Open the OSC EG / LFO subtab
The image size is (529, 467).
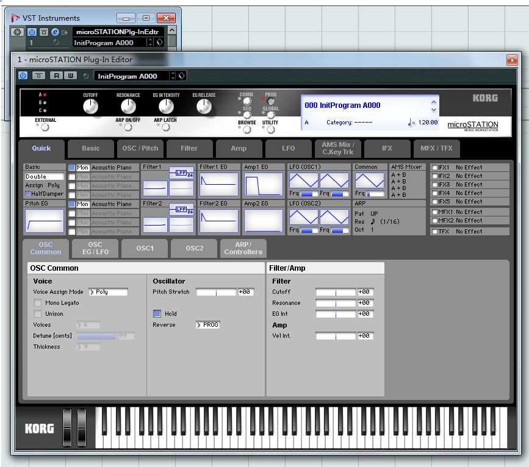95,249
